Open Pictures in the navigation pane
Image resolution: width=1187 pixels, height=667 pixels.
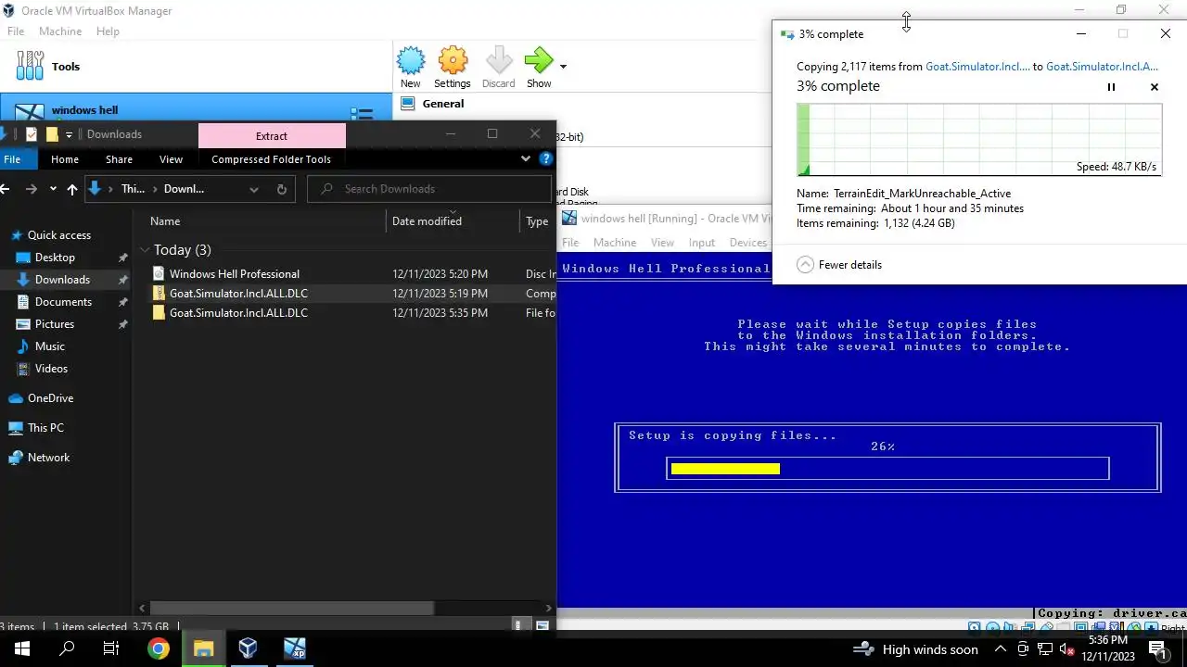coord(54,324)
